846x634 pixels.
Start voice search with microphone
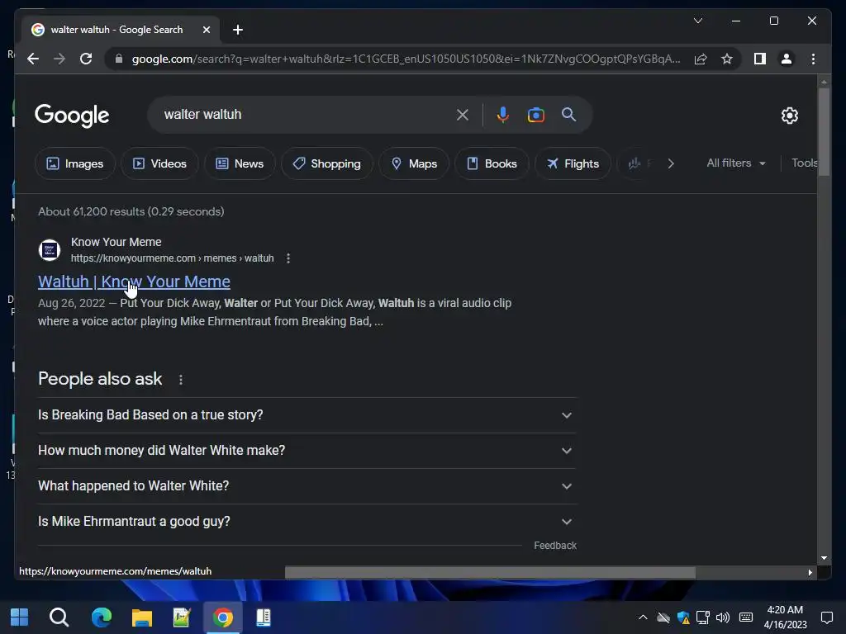tap(502, 115)
